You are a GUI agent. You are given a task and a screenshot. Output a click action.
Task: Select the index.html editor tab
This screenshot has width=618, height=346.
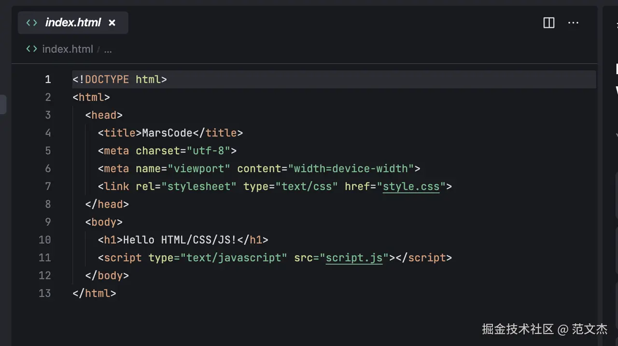[73, 23]
